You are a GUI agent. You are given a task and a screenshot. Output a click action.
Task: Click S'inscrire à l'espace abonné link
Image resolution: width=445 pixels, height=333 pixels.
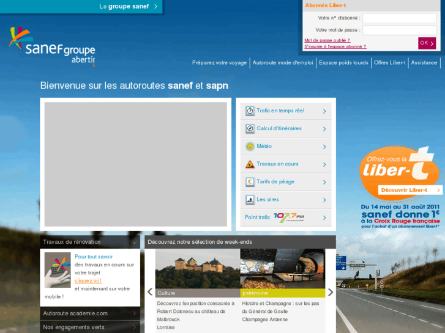click(x=335, y=46)
